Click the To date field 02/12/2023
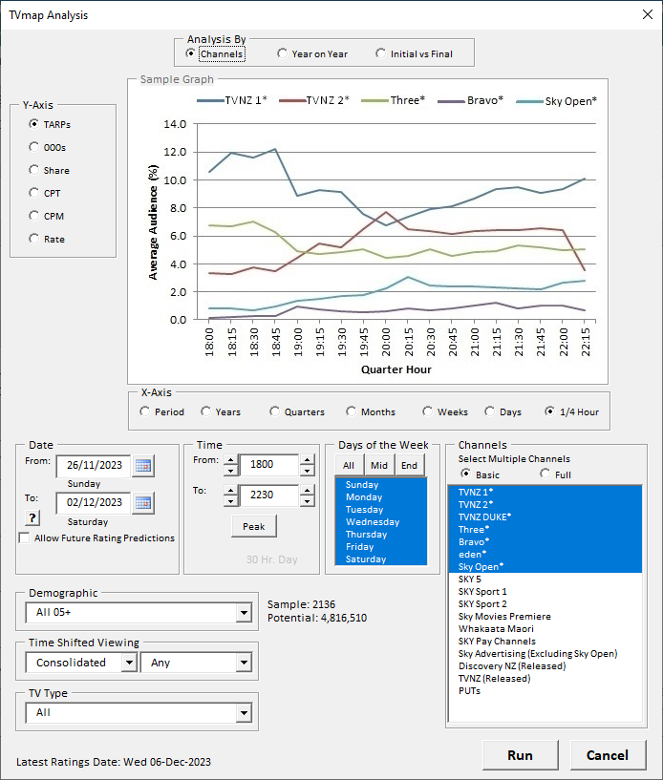The width and height of the screenshot is (663, 780). click(x=94, y=502)
